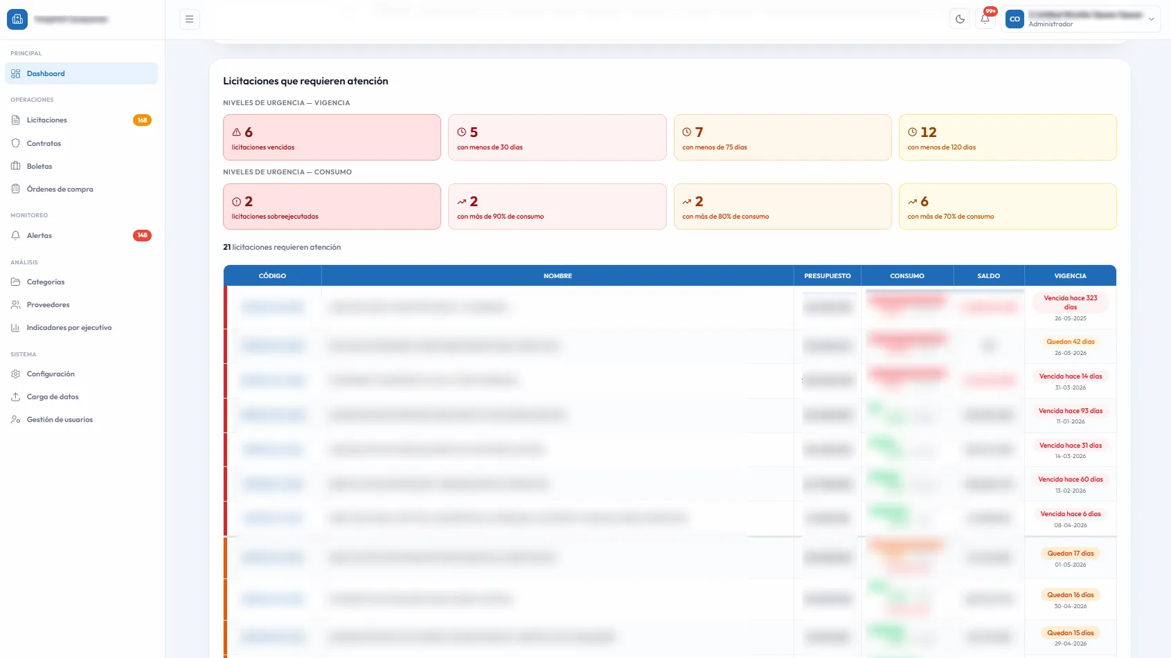This screenshot has width=1171, height=658.
Task: Select the Proveedores people icon
Action: coord(15,304)
